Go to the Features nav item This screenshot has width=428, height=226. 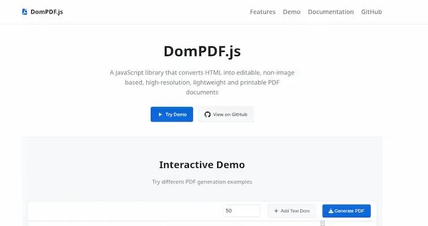262,12
